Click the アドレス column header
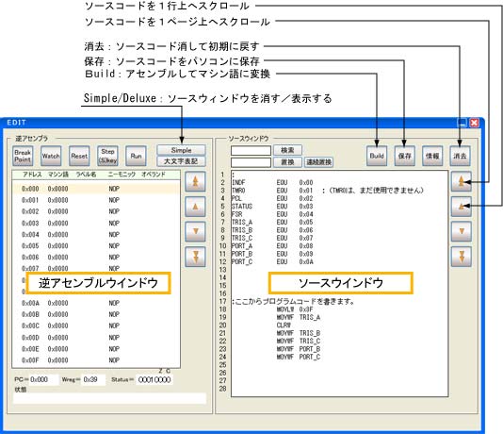Screen dimensions: 503x434 tap(32, 175)
